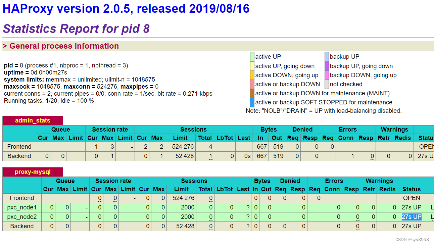434x245 pixels.
Task: Click the proxy-mysql Backend limit 52 428
Action: point(185,226)
